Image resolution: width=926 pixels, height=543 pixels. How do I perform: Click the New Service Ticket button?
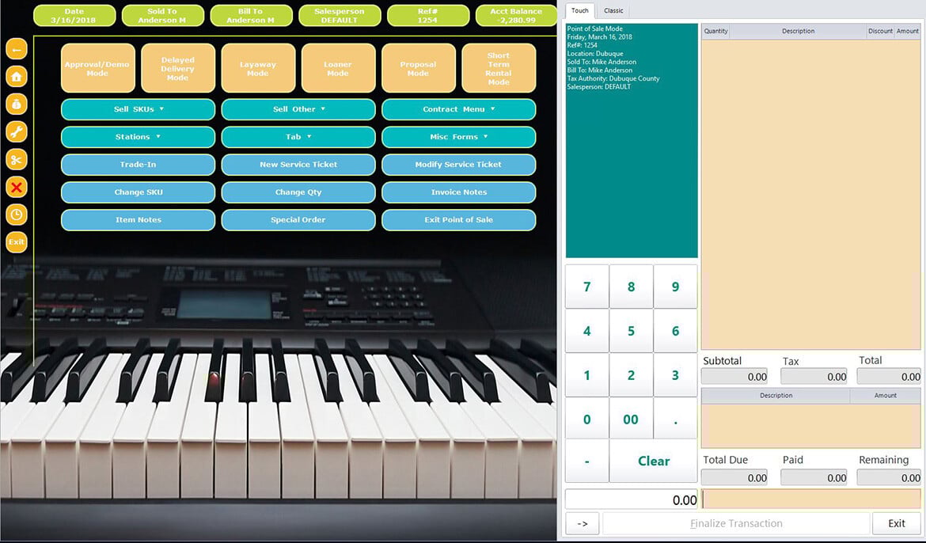tap(298, 165)
